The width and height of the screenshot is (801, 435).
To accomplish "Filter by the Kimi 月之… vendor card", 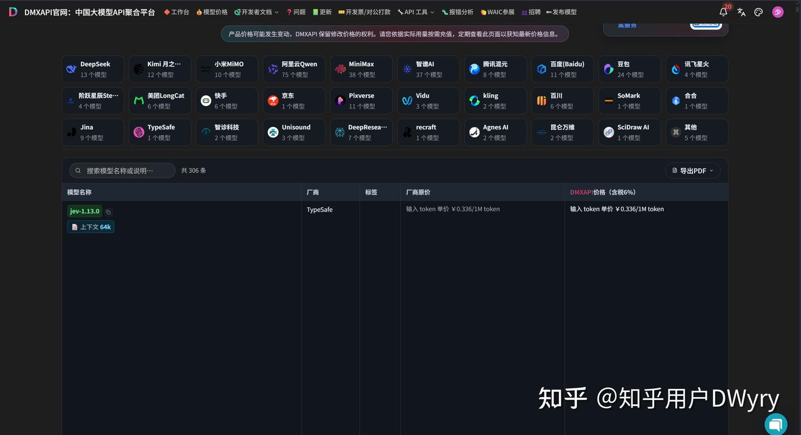I will (160, 69).
